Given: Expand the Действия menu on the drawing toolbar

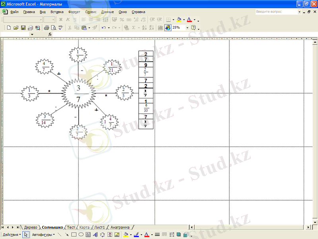Looking at the screenshot, I should click(x=12, y=235).
